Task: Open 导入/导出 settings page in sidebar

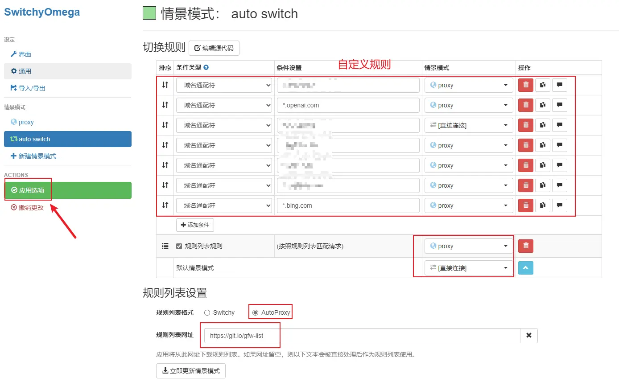Action: pyautogui.click(x=31, y=88)
